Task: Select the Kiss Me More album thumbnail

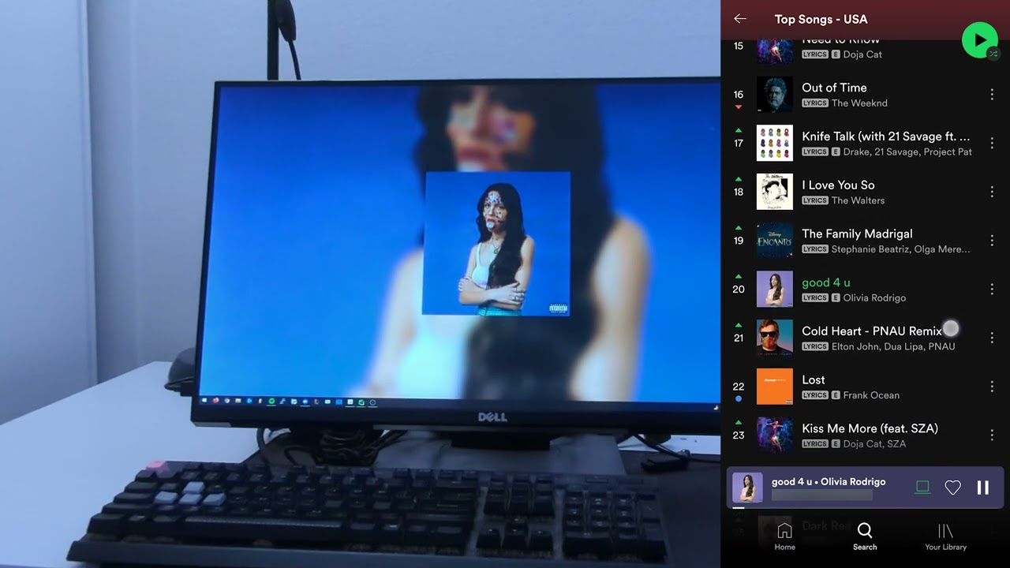Action: click(775, 435)
